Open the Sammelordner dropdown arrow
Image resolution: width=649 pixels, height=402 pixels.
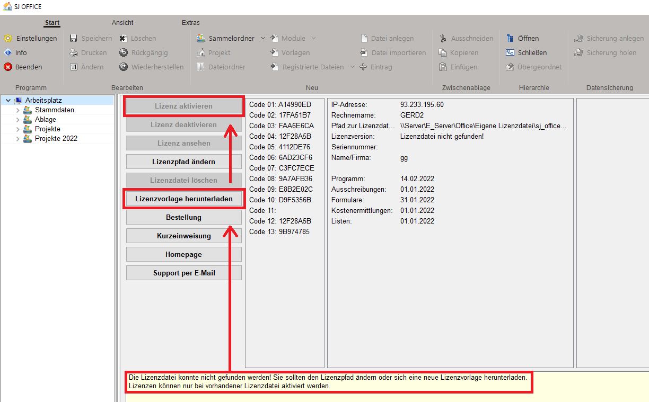pyautogui.click(x=263, y=38)
